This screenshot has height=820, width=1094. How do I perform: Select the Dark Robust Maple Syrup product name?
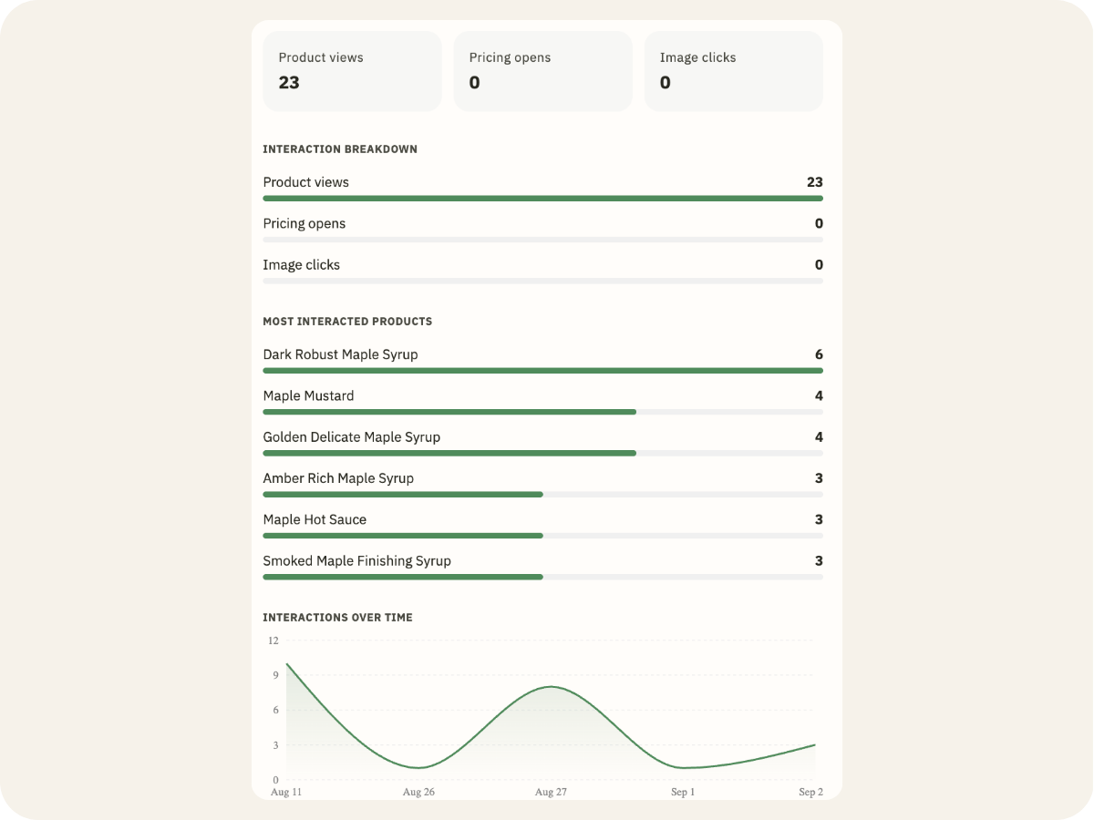tap(341, 354)
